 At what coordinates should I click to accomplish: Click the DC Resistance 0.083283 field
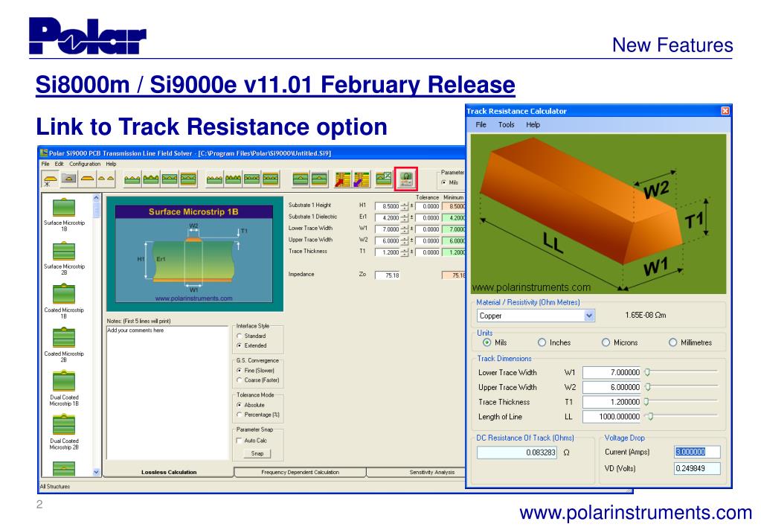pyautogui.click(x=517, y=453)
